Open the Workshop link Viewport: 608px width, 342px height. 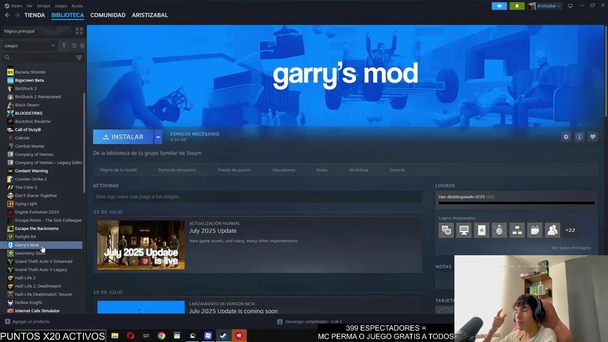point(359,170)
